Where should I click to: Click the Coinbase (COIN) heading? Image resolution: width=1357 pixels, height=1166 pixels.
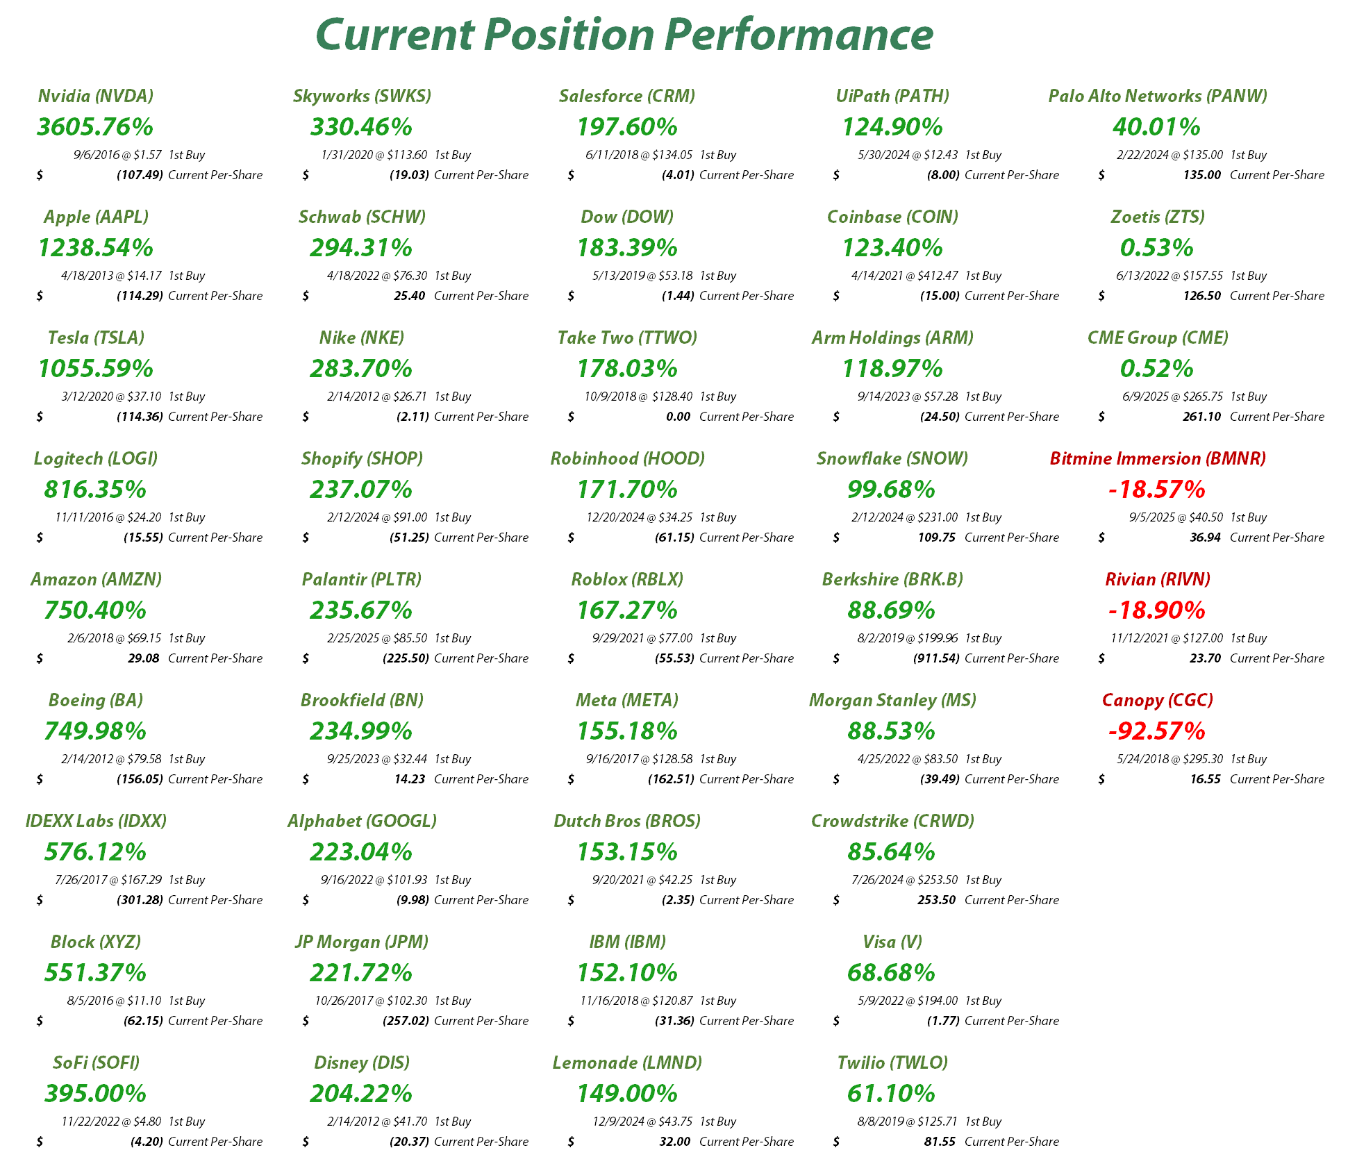pyautogui.click(x=892, y=217)
